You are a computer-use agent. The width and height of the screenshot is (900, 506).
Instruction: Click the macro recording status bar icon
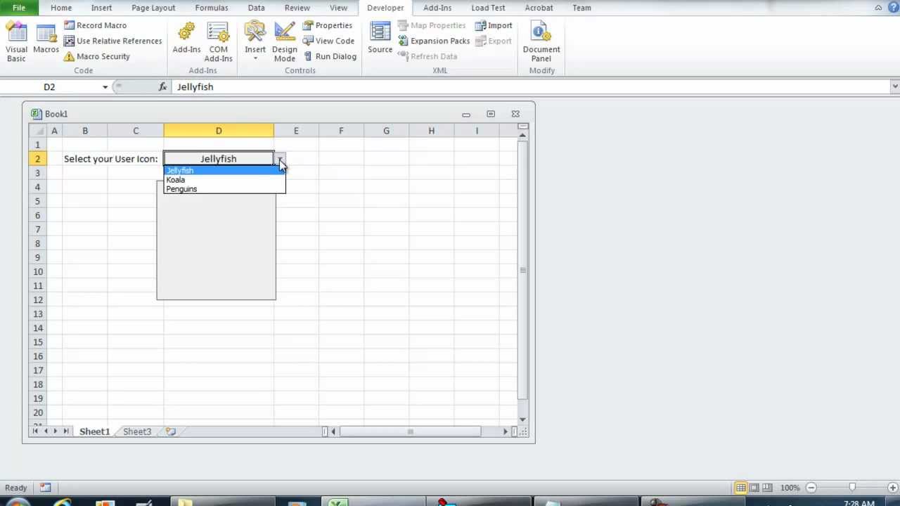pyautogui.click(x=46, y=488)
